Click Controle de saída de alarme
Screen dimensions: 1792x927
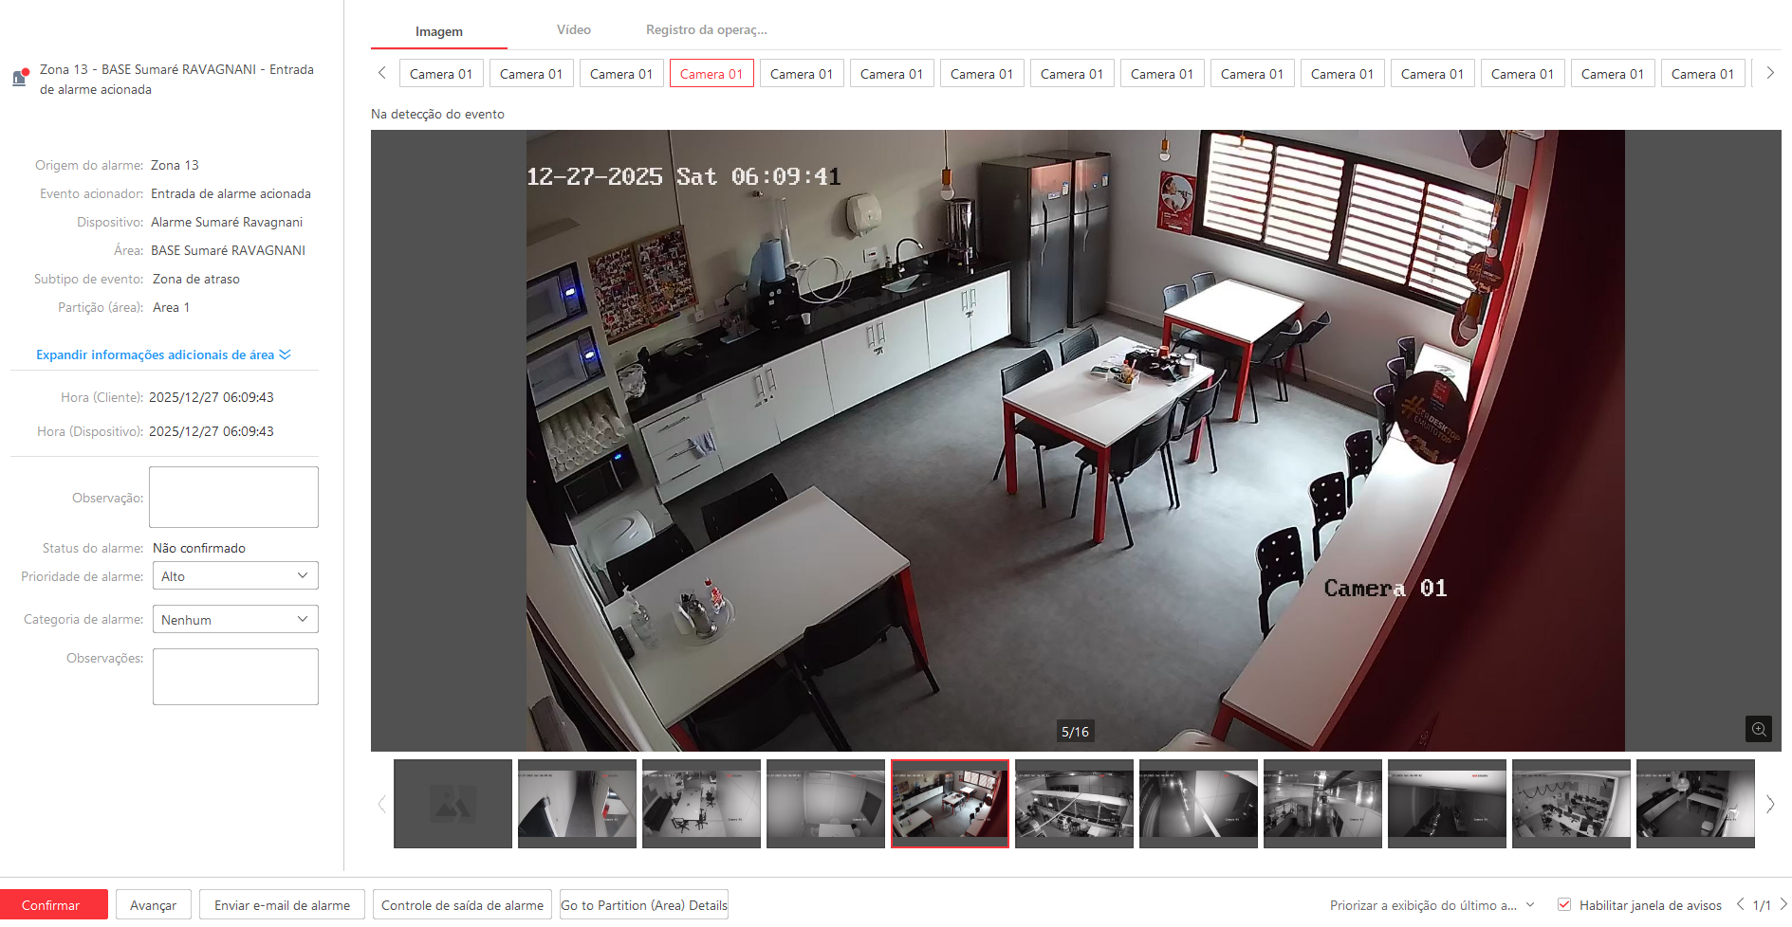(x=462, y=905)
